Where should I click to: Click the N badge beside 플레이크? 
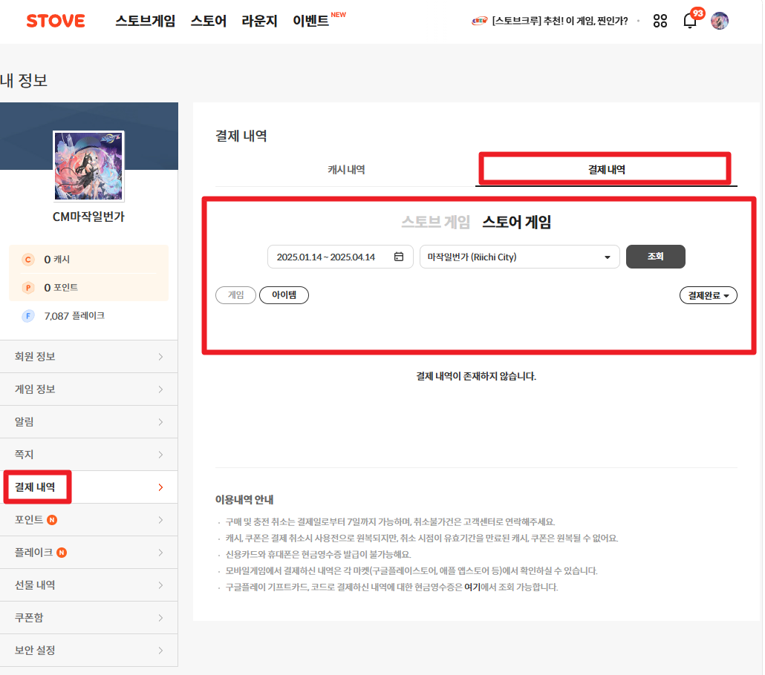coord(62,553)
